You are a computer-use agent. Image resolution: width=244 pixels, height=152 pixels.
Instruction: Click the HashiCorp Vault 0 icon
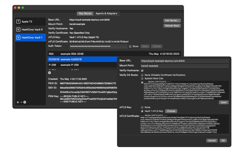(18, 29)
